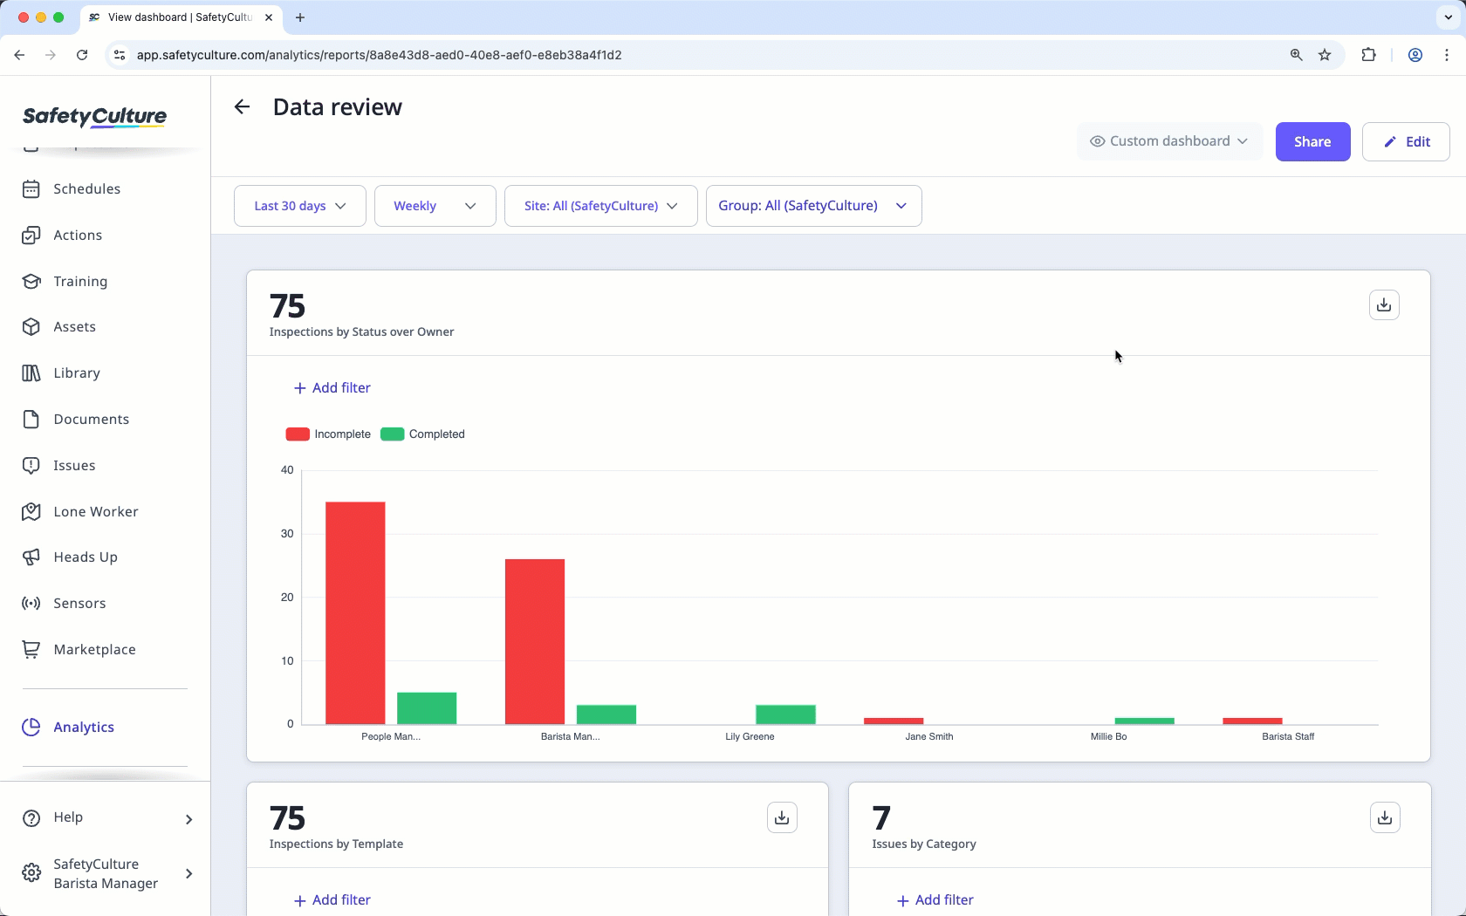Open the browser extensions puzzle icon
Viewport: 1466px width, 916px height.
pyautogui.click(x=1368, y=55)
